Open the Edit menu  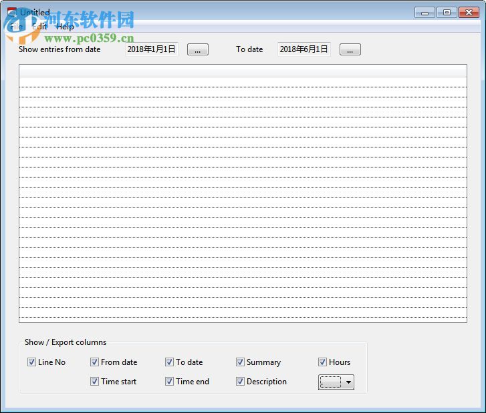coord(39,27)
